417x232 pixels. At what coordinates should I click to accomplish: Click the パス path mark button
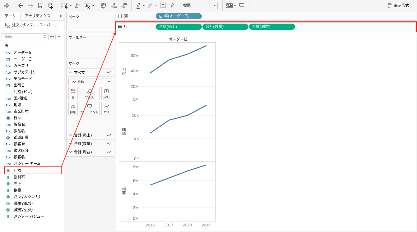coord(107,108)
